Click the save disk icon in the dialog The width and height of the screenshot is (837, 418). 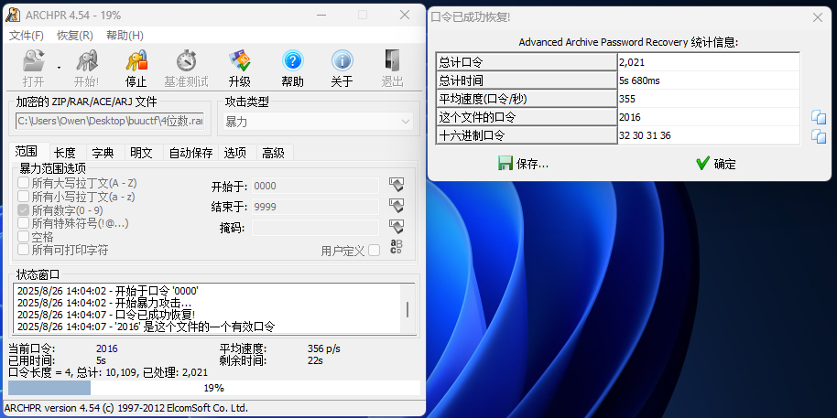505,163
